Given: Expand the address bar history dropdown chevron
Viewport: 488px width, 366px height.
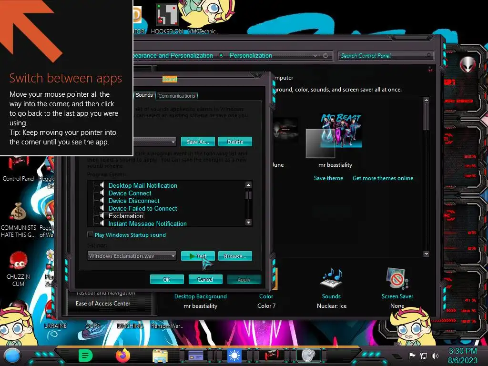Looking at the screenshot, I should pyautogui.click(x=315, y=56).
